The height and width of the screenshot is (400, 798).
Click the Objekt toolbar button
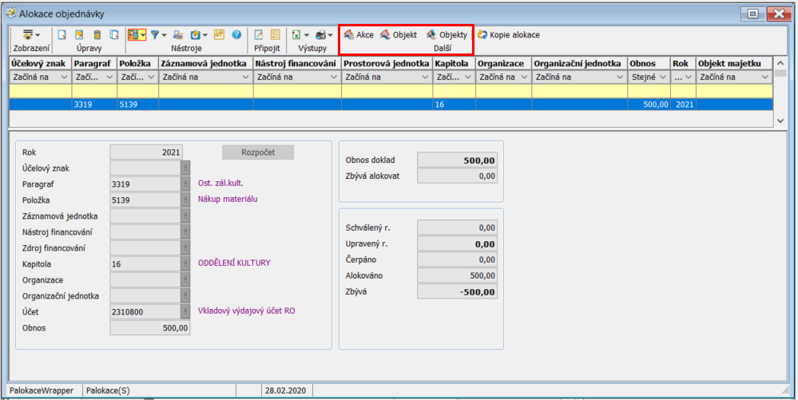(x=398, y=35)
